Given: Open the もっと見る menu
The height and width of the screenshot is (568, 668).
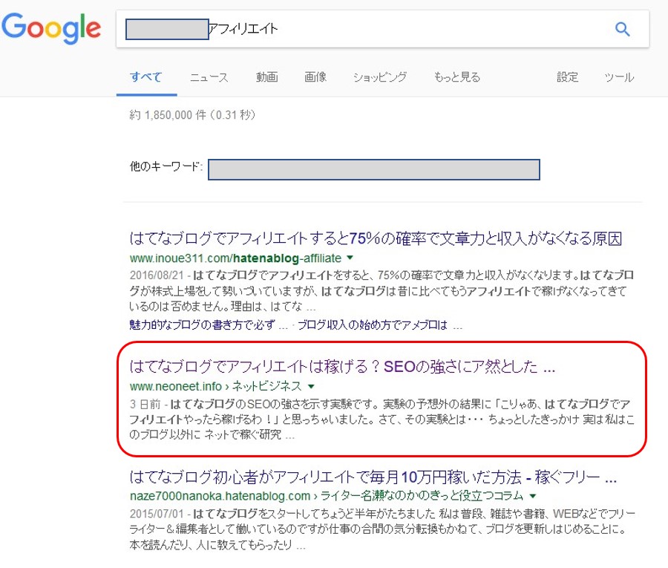Looking at the screenshot, I should (456, 77).
